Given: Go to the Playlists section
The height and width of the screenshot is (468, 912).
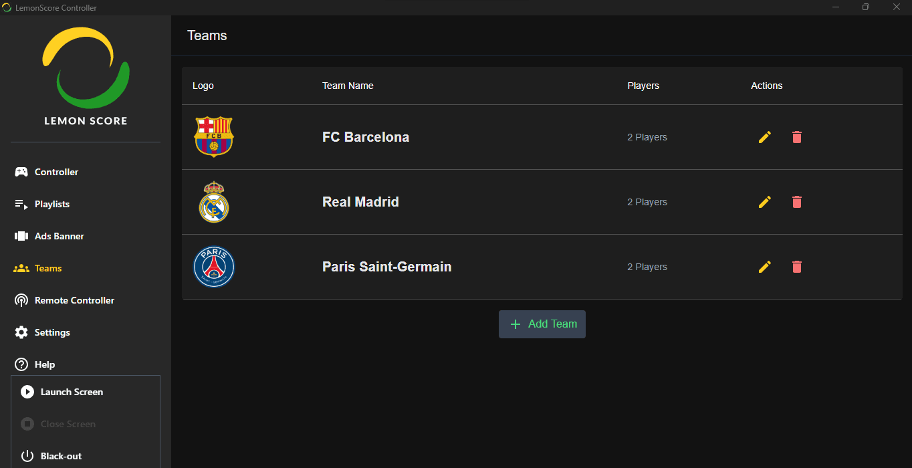Looking at the screenshot, I should coord(52,204).
